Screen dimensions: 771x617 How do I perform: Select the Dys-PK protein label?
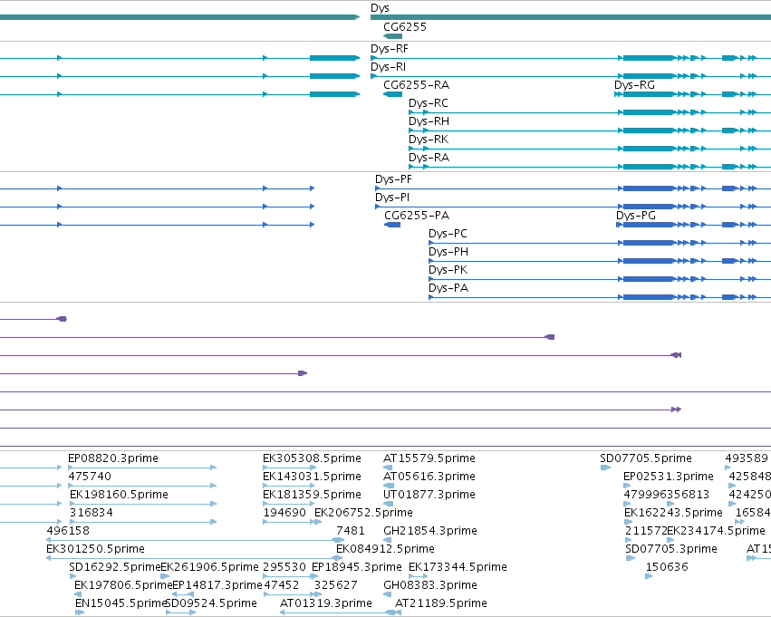(448, 270)
